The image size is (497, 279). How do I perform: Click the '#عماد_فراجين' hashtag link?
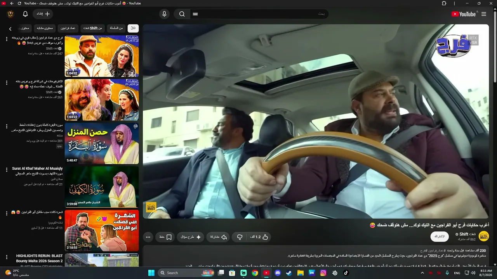pos(436,251)
